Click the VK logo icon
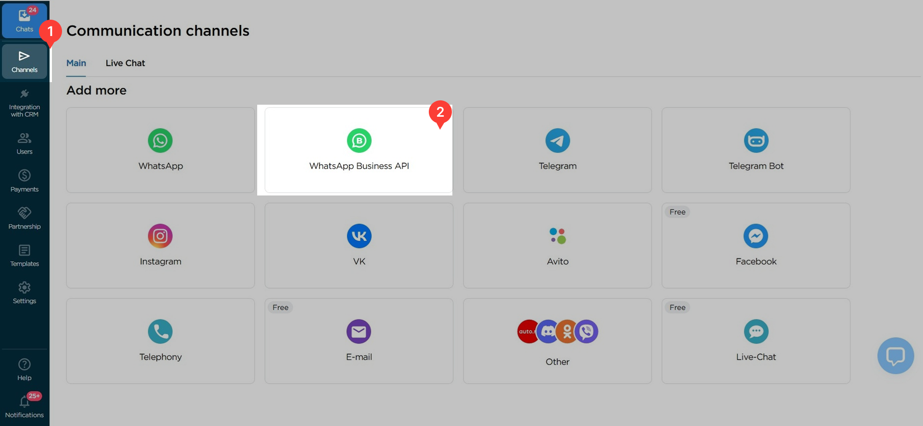This screenshot has width=923, height=426. 359,236
